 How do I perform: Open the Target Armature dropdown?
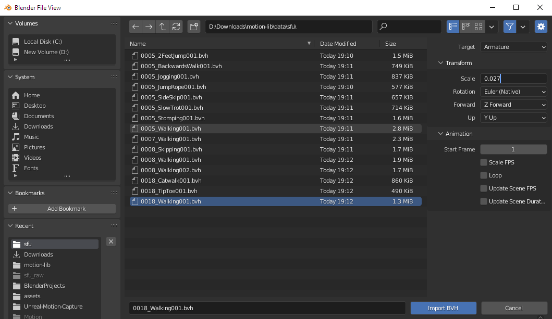pos(513,47)
